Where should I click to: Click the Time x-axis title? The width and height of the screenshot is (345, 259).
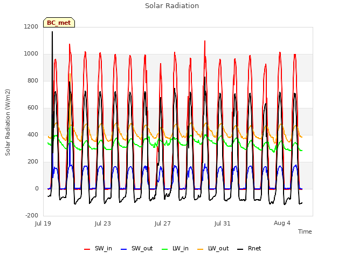[x=305, y=231]
